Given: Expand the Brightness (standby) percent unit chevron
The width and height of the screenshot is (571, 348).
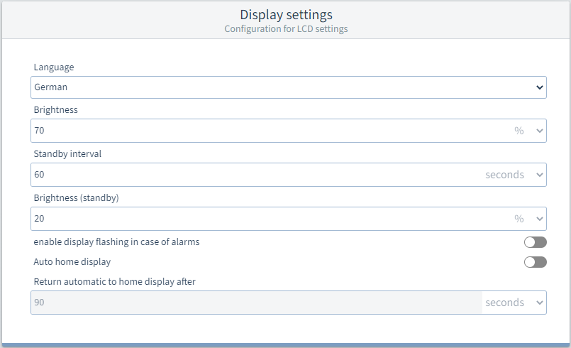Looking at the screenshot, I should (x=540, y=219).
